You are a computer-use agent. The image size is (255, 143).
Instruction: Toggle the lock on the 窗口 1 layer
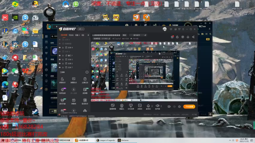tap(63, 55)
